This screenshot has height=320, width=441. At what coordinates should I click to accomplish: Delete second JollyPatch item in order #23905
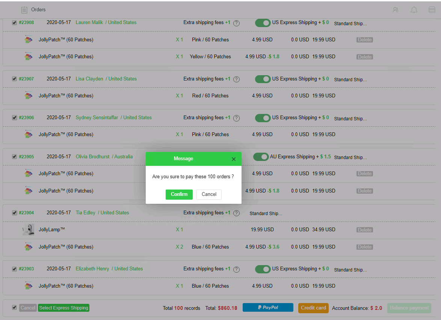[365, 191]
